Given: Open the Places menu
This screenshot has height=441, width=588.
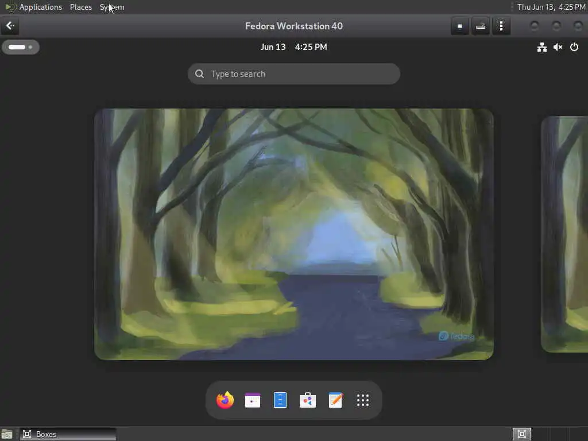Looking at the screenshot, I should tap(80, 7).
